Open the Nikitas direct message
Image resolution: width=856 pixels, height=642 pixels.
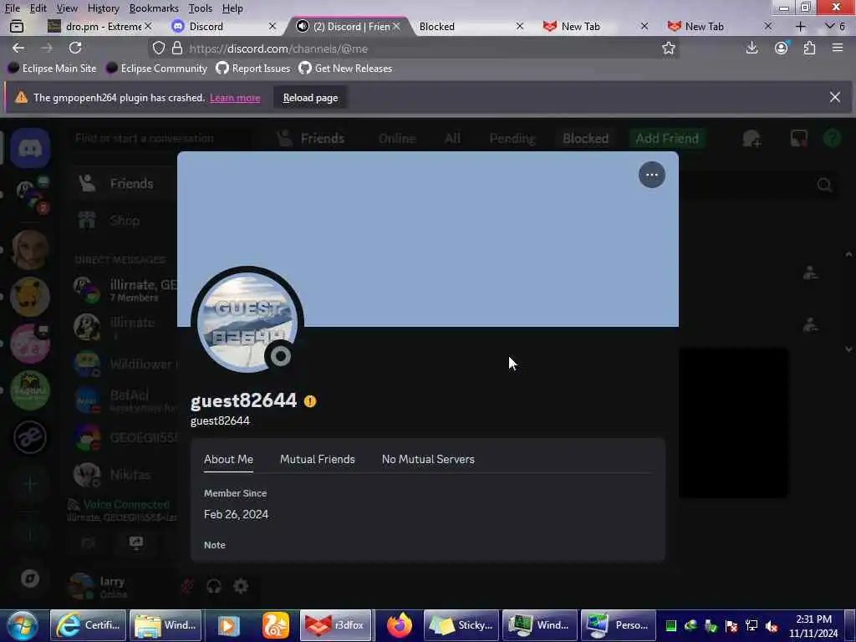pos(125,475)
